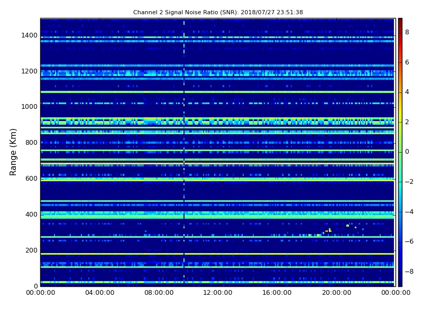Click the colorbar label 0
Screen dimensions: 423x317
pos(407,152)
